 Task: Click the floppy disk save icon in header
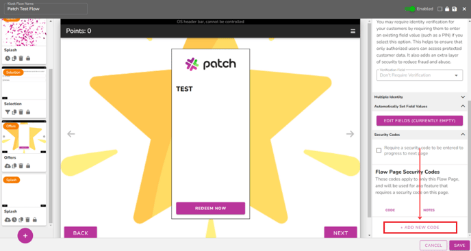(x=455, y=9)
